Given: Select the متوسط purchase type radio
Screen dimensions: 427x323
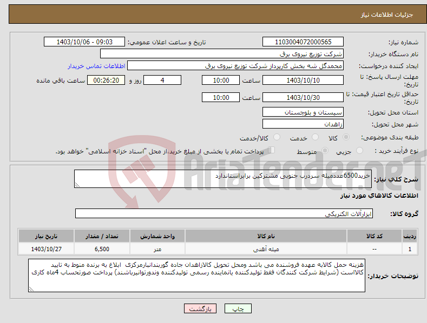Looking at the screenshot, I should click(x=325, y=150).
